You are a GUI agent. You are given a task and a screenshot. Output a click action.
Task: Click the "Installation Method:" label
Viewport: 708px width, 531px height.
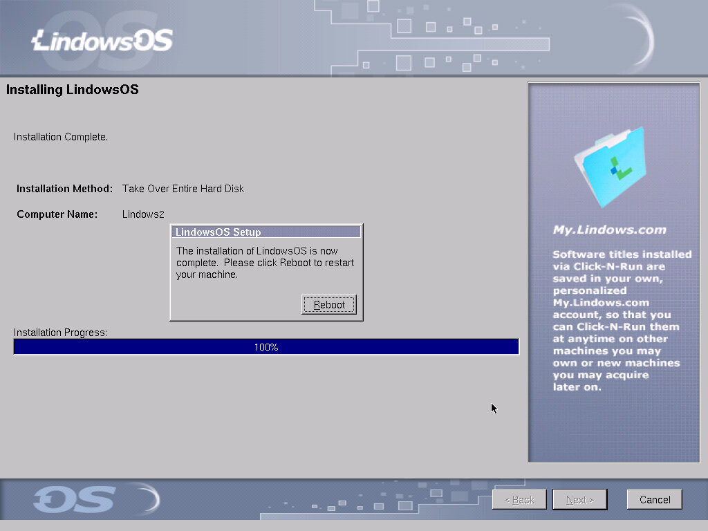point(64,189)
